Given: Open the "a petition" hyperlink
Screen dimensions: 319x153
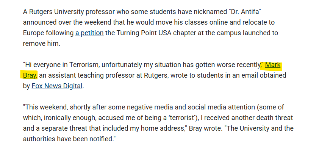Looking at the screenshot, I should pyautogui.click(x=89, y=33).
